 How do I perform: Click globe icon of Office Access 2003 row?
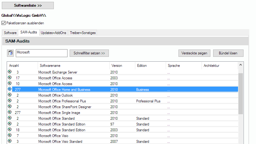pyautogui.click(x=10, y=77)
